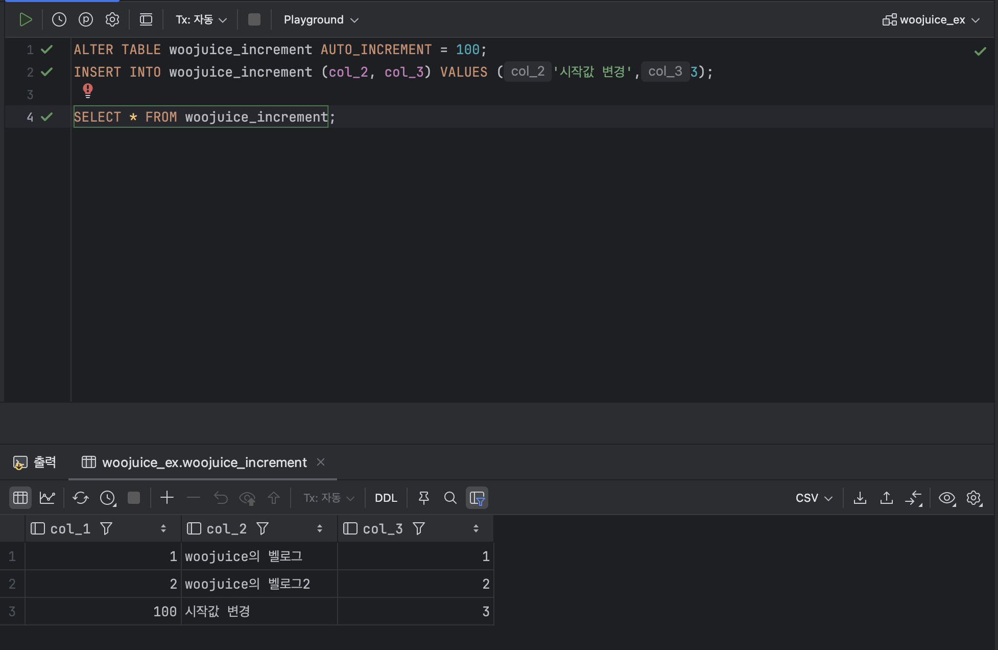Open the CSV export format dropdown
This screenshot has width=998, height=650.
[x=814, y=498]
